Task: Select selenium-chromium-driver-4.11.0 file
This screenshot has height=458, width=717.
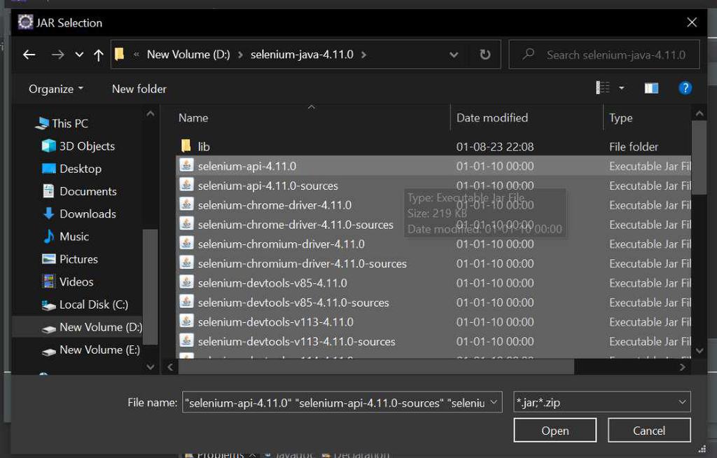Action: coord(433,244)
